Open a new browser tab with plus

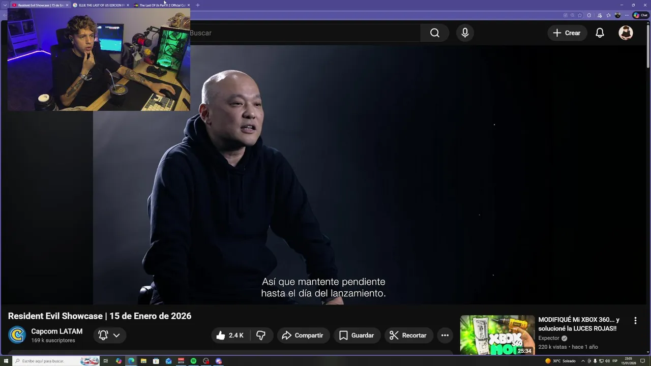tap(198, 5)
